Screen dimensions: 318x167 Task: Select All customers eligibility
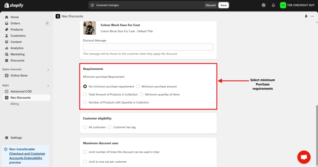pyautogui.click(x=85, y=127)
